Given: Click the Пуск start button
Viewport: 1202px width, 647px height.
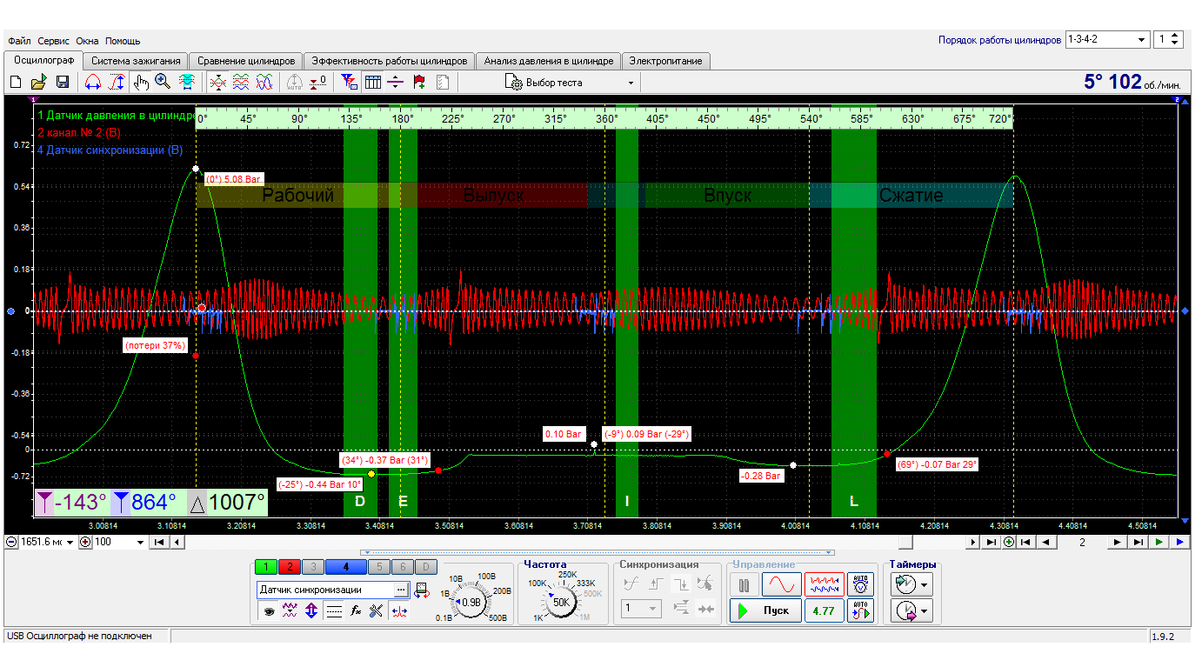Looking at the screenshot, I should [x=765, y=610].
